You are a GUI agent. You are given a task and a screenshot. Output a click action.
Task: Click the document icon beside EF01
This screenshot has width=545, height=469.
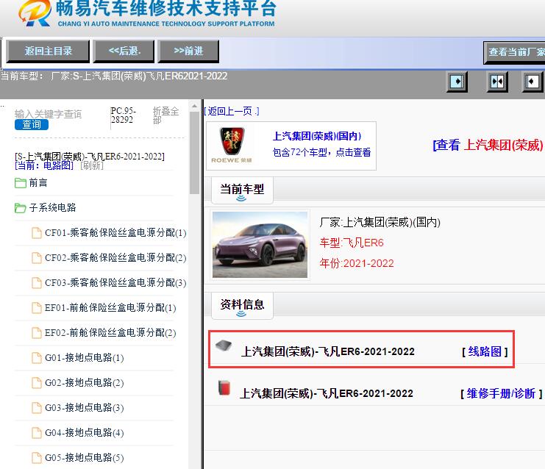[x=37, y=308]
